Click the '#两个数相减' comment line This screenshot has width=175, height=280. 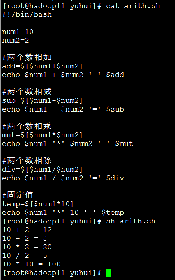coord(27,92)
